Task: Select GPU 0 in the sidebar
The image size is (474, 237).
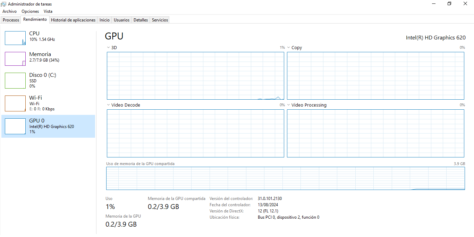Action: click(48, 126)
